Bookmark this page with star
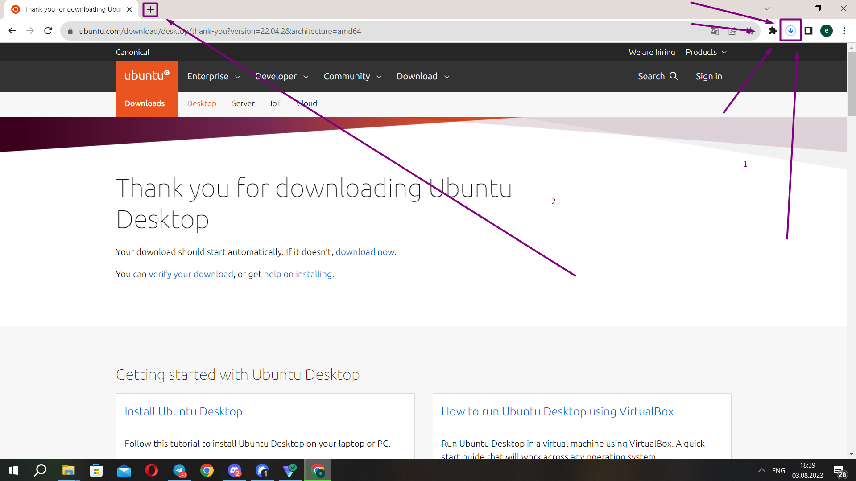856x481 pixels. 750,31
